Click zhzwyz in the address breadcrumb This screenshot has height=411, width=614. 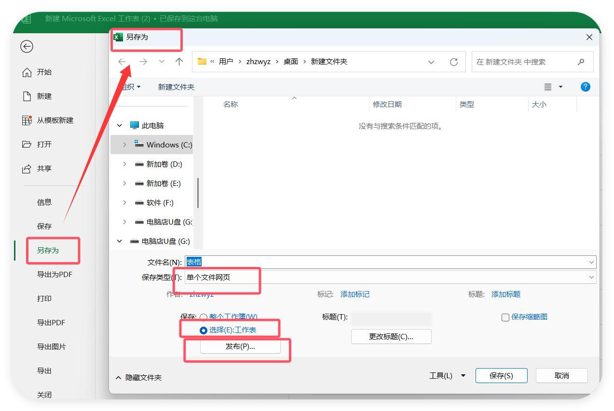[x=259, y=62]
